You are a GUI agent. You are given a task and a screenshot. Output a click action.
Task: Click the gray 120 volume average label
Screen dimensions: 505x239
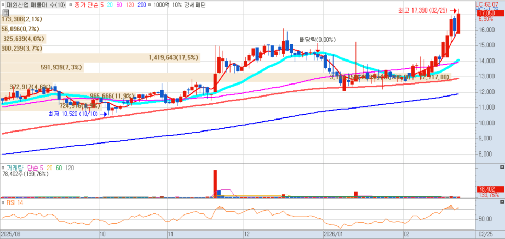tap(69, 168)
